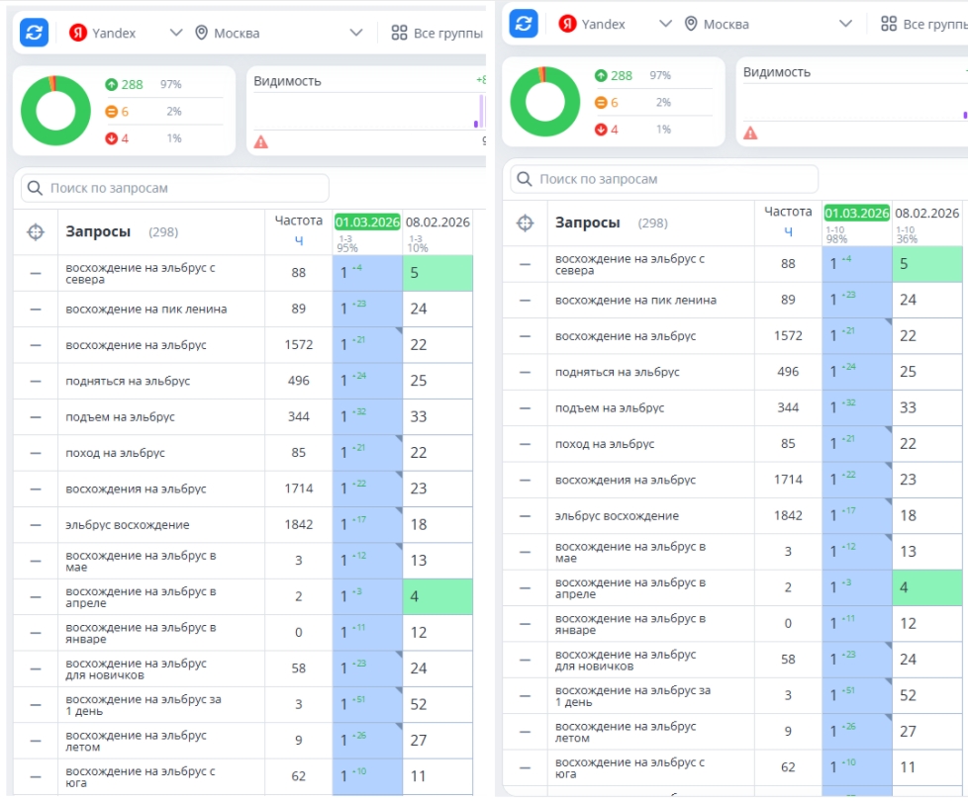968x801 pixels.
Task: Click the crosshair target icon in left table header
Action: (36, 231)
